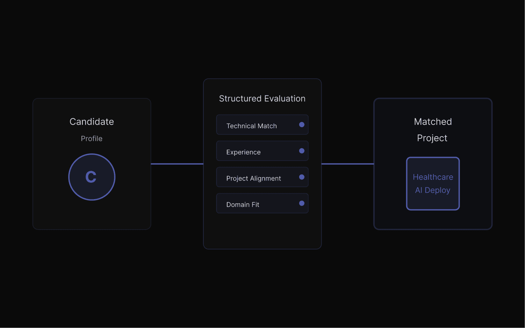Click the Matched Project card header
The width and height of the screenshot is (525, 328).
pos(433,130)
